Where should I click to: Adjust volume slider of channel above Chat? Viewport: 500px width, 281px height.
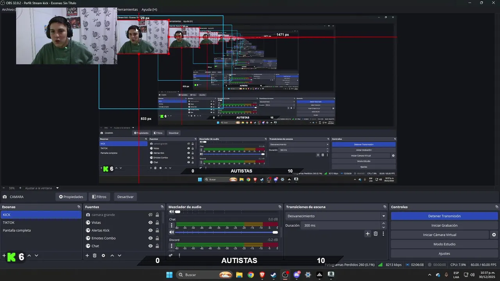(x=227, y=212)
